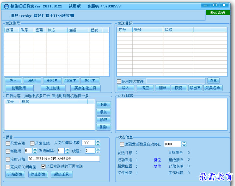This screenshot has height=186, width=235.
Task: Increase 大文件每次读取 with up arrow
Action: point(98,141)
